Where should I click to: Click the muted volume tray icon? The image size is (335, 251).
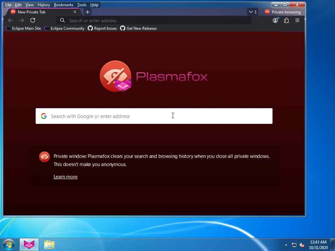point(302,245)
